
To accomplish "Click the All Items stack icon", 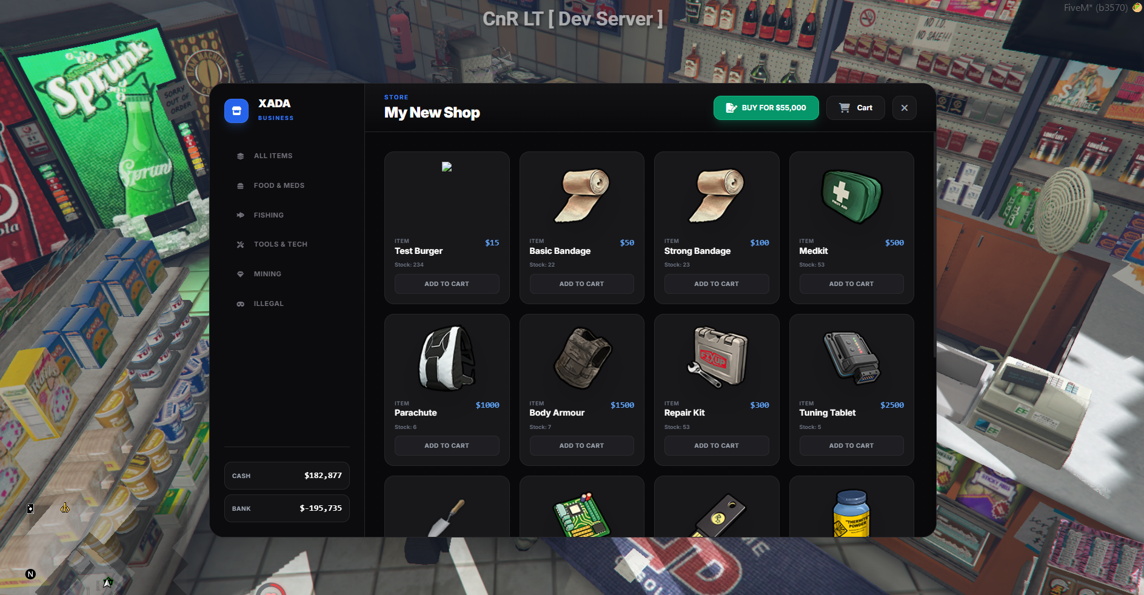I will [241, 156].
